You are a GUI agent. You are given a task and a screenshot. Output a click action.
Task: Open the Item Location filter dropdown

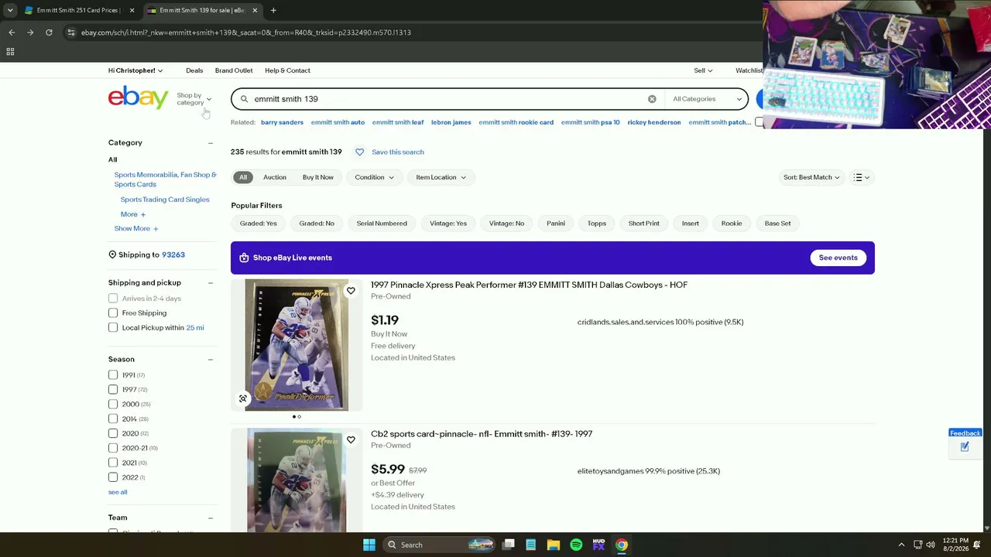click(x=441, y=177)
